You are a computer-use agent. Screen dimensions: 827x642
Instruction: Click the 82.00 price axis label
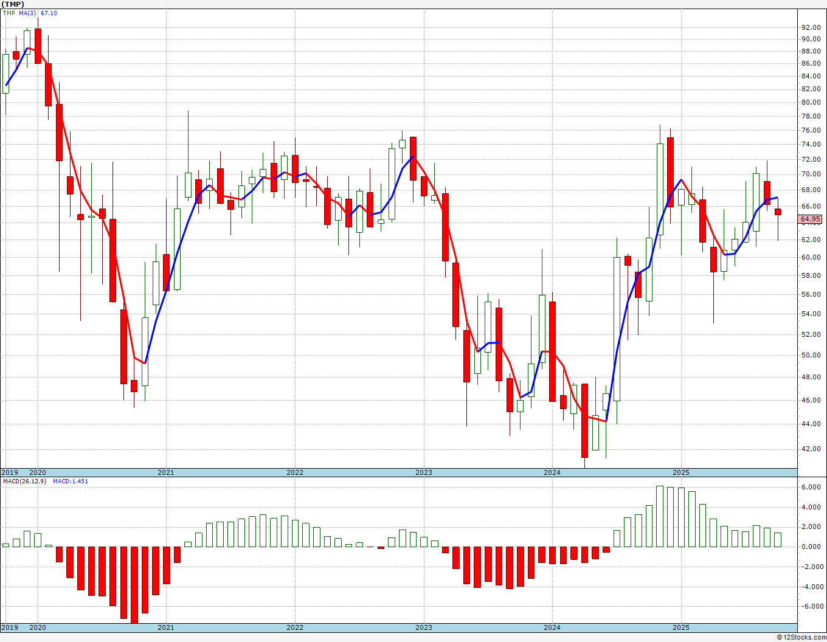[811, 89]
